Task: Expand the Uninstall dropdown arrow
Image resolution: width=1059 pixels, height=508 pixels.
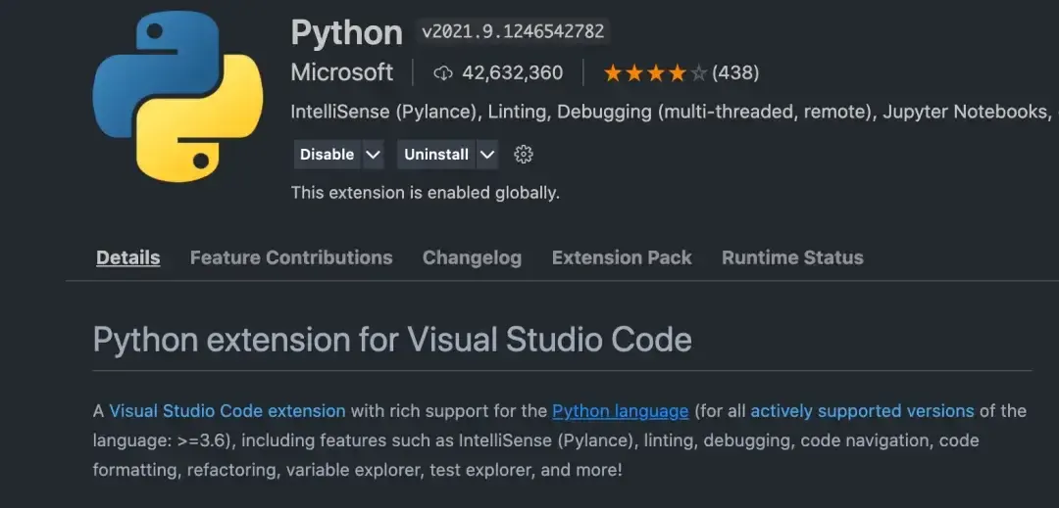Action: [x=487, y=155]
